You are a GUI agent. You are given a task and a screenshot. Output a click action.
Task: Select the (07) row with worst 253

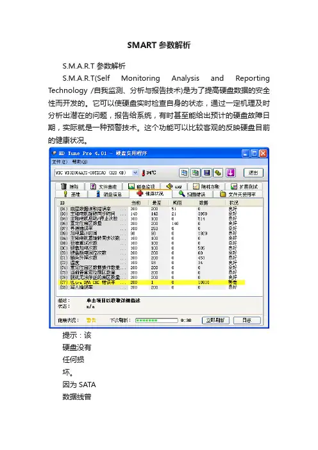click(x=151, y=228)
